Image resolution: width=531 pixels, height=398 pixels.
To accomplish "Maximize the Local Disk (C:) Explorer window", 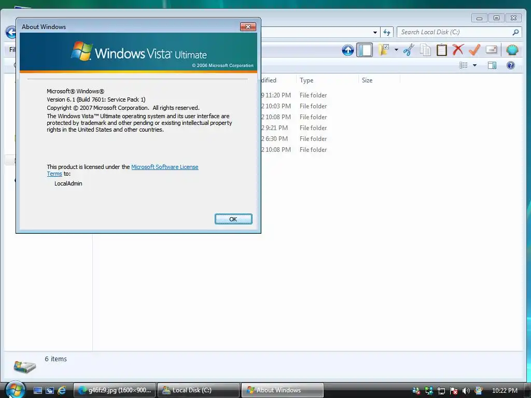I will [496, 18].
